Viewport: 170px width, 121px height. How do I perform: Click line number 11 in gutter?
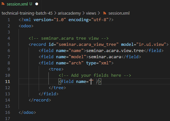(x=7, y=82)
